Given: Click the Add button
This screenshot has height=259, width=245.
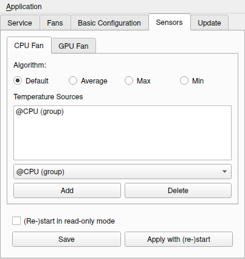Looking at the screenshot, I should tap(67, 191).
